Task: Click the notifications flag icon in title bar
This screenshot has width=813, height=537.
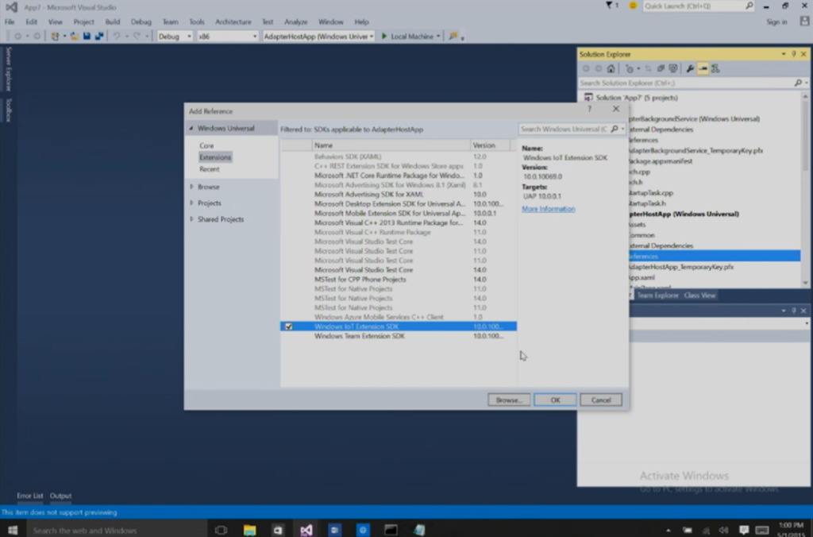Action: coord(609,6)
